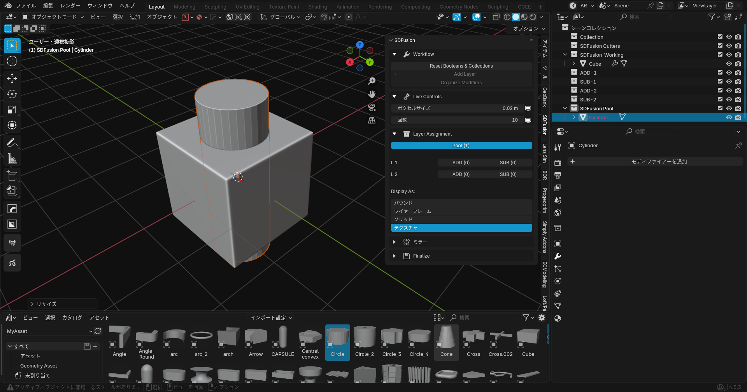Open the SDFusion sidebar tab

tap(545, 125)
